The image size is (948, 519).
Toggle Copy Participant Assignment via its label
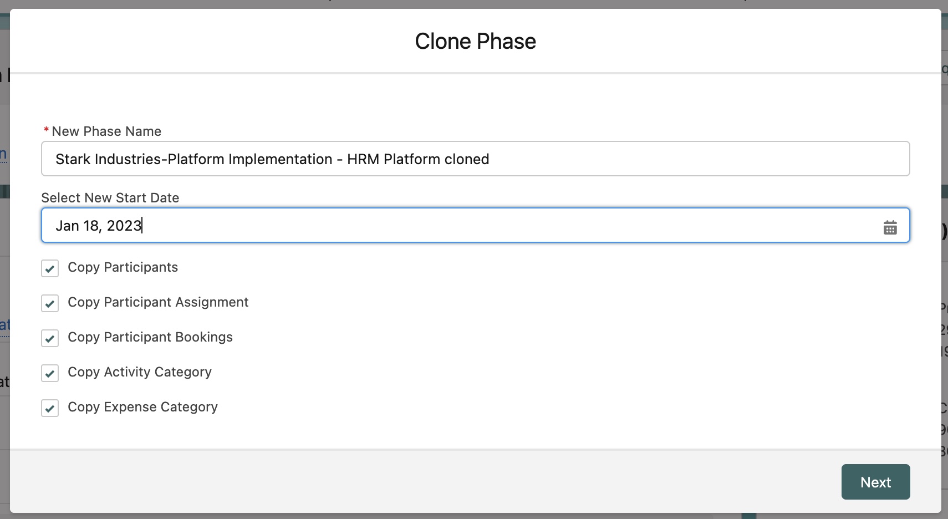point(158,303)
